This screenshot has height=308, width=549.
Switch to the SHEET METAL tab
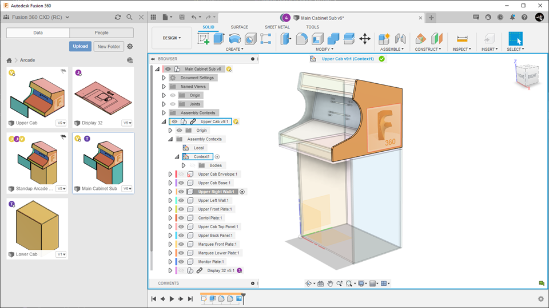click(x=277, y=27)
